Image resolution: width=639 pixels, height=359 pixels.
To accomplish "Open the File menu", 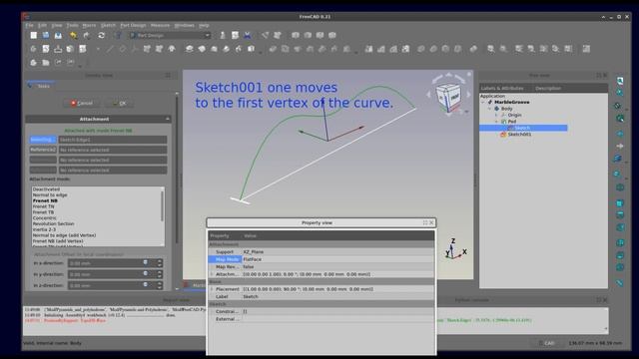I will (29, 25).
